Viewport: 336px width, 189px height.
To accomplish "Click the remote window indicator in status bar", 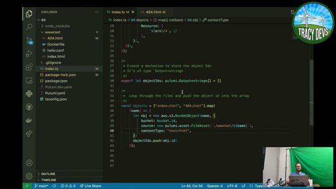I will coord(27,186).
